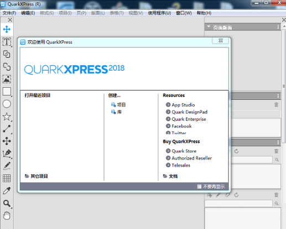286x229 pixels.
Task: Open the Authorized Reseller link
Action: coord(189,158)
